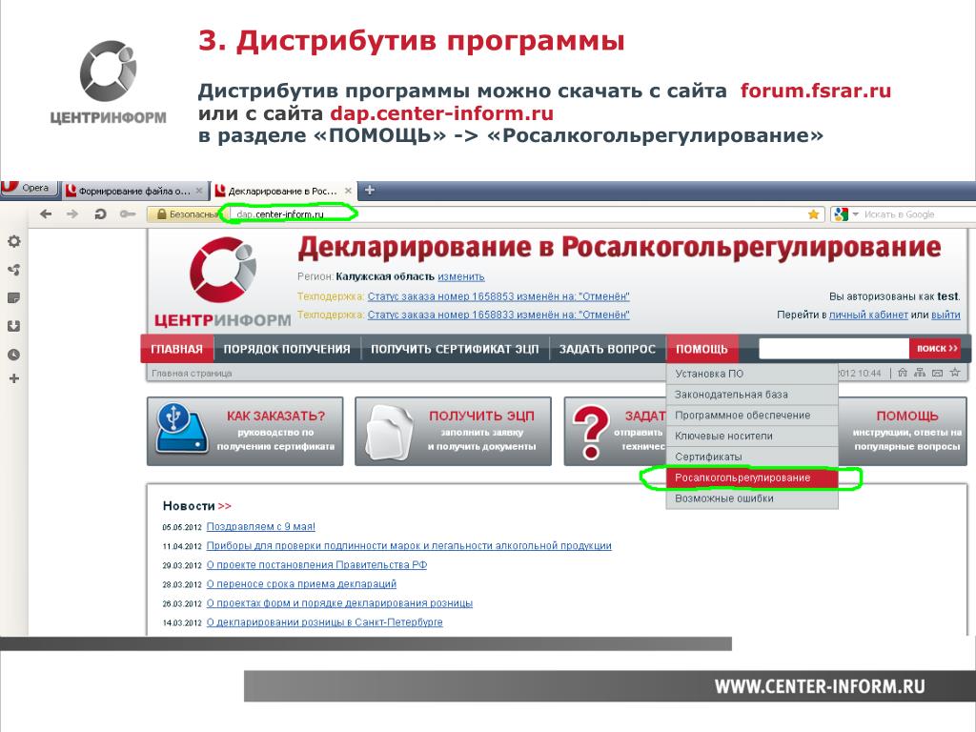This screenshot has width=976, height=732.
Task: Open the link about order number 1658833
Action: tap(498, 315)
